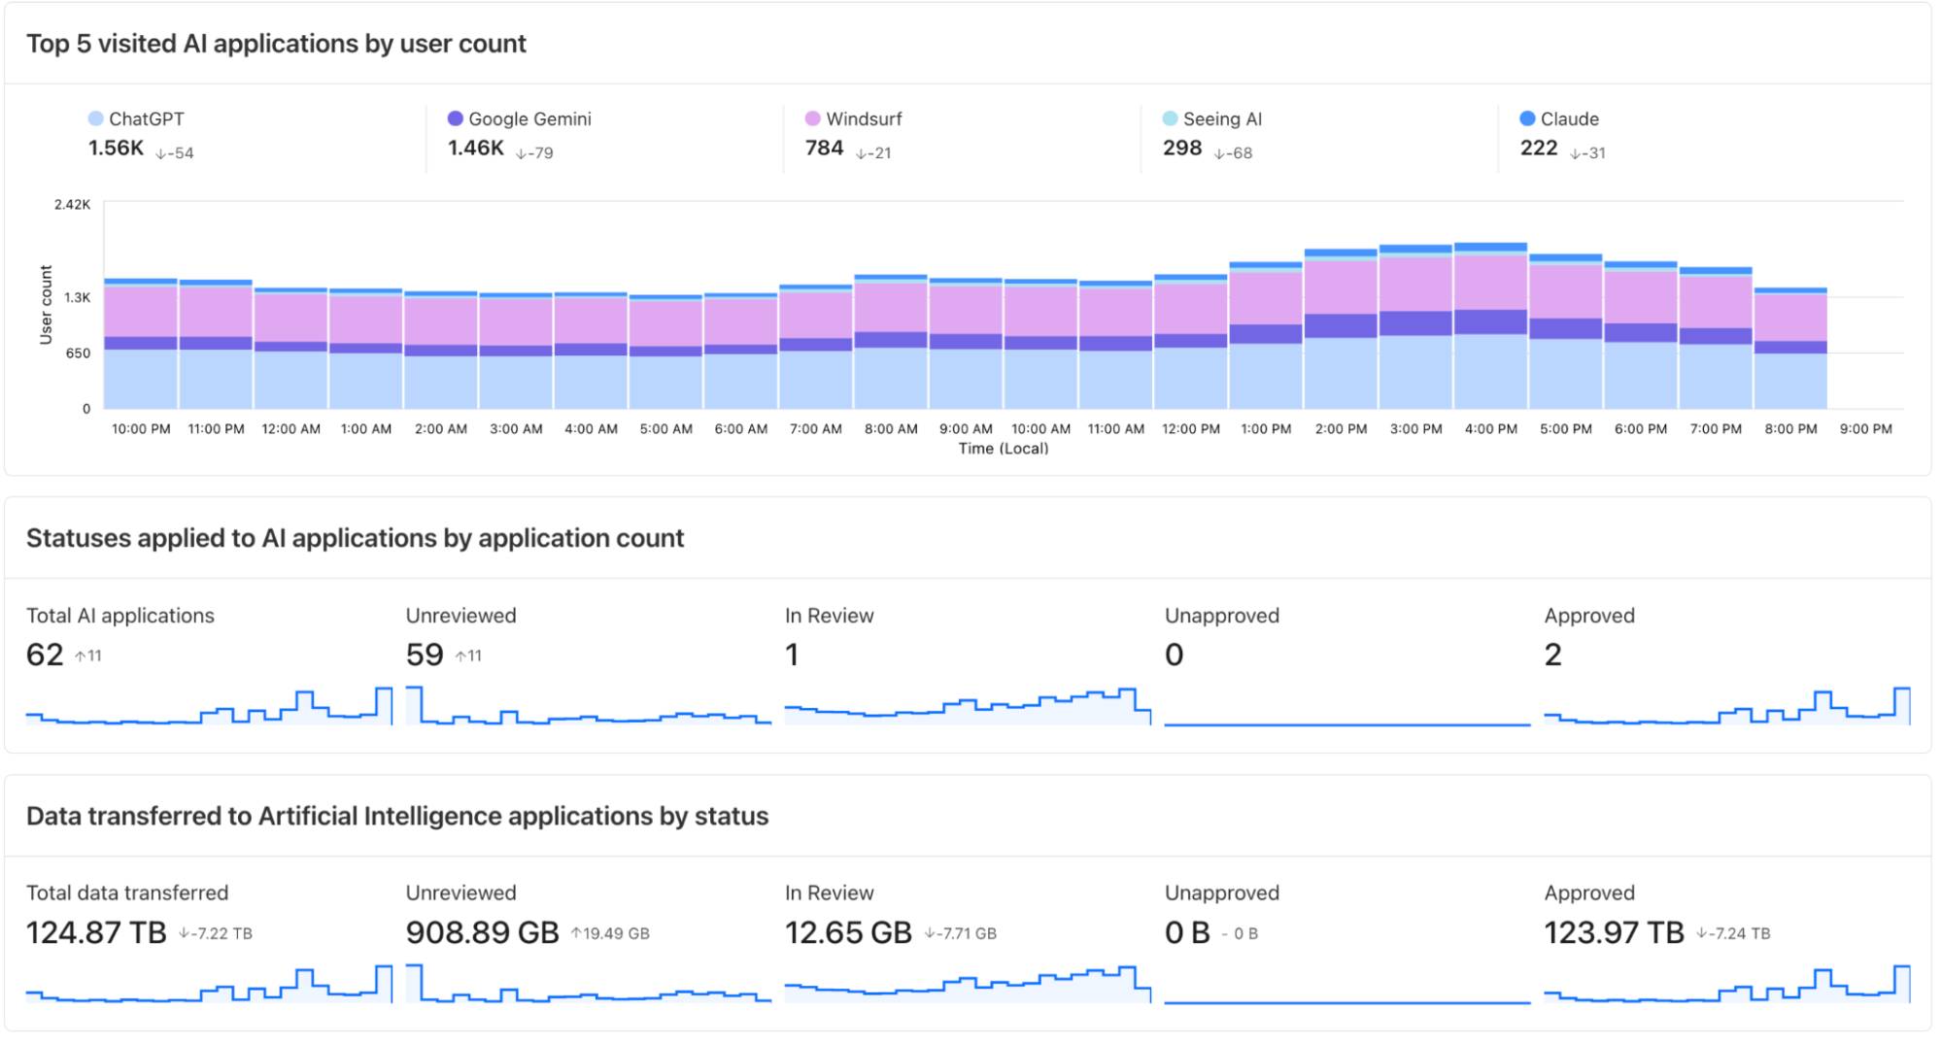Click the Google Gemini purple color swatch
The width and height of the screenshot is (1942, 1043).
coord(454,118)
